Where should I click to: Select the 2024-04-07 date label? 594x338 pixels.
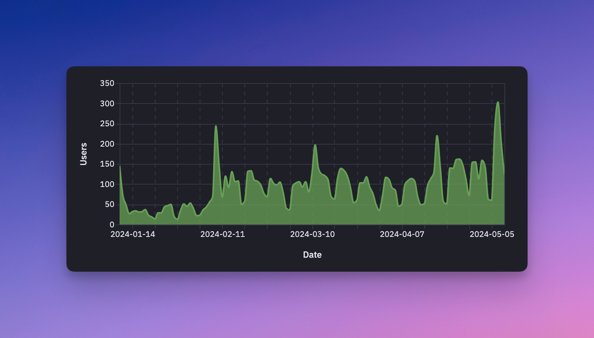(402, 235)
